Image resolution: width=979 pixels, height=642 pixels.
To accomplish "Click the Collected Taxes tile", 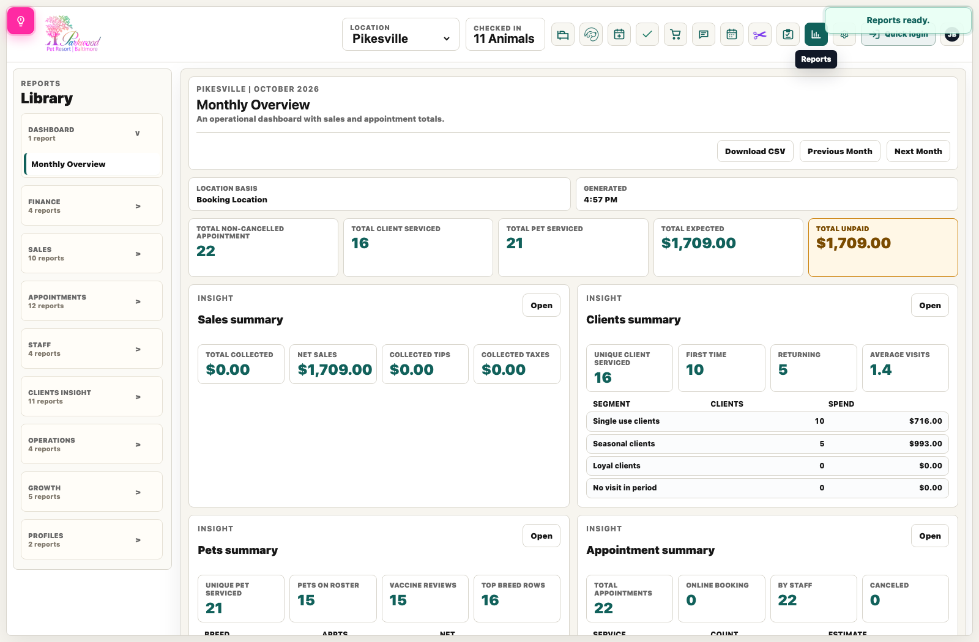I will click(517, 364).
